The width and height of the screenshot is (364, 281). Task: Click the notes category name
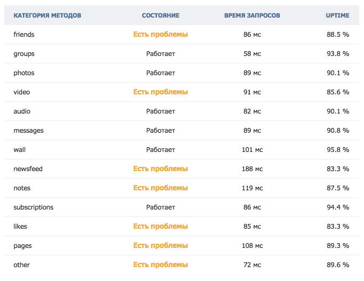click(x=21, y=188)
